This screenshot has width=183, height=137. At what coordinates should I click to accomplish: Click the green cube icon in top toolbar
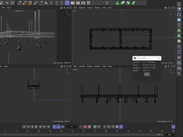128,3
